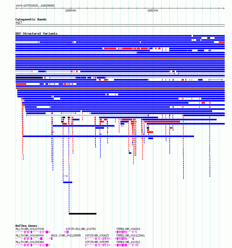232x248 pixels.
Task: Open the KIF25-AS1|NR_103750 gene label
Action: coord(81,229)
